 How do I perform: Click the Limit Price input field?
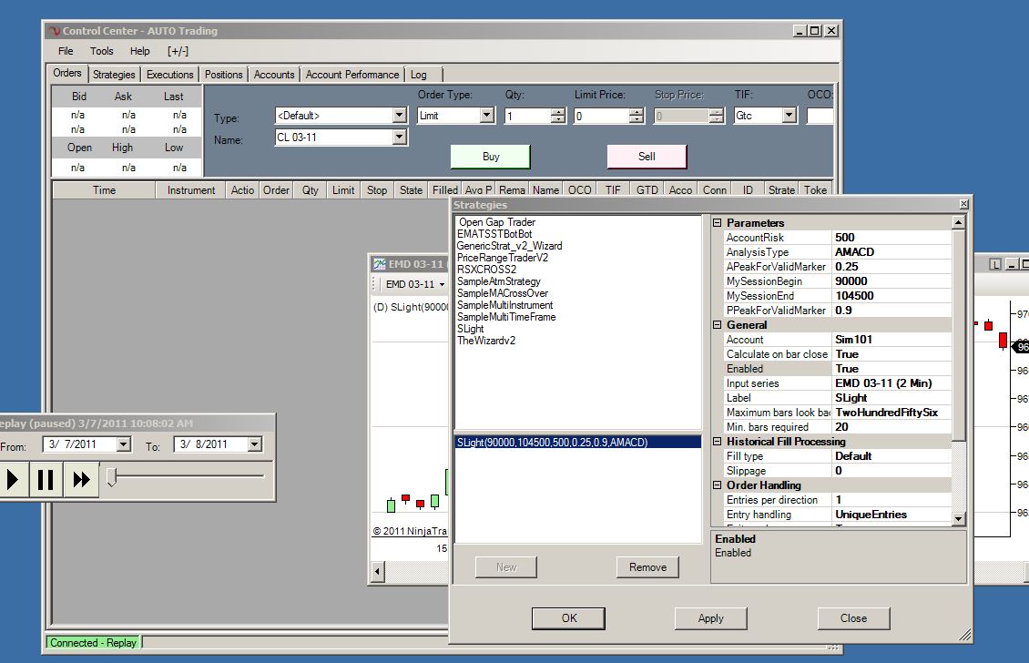pyautogui.click(x=601, y=117)
